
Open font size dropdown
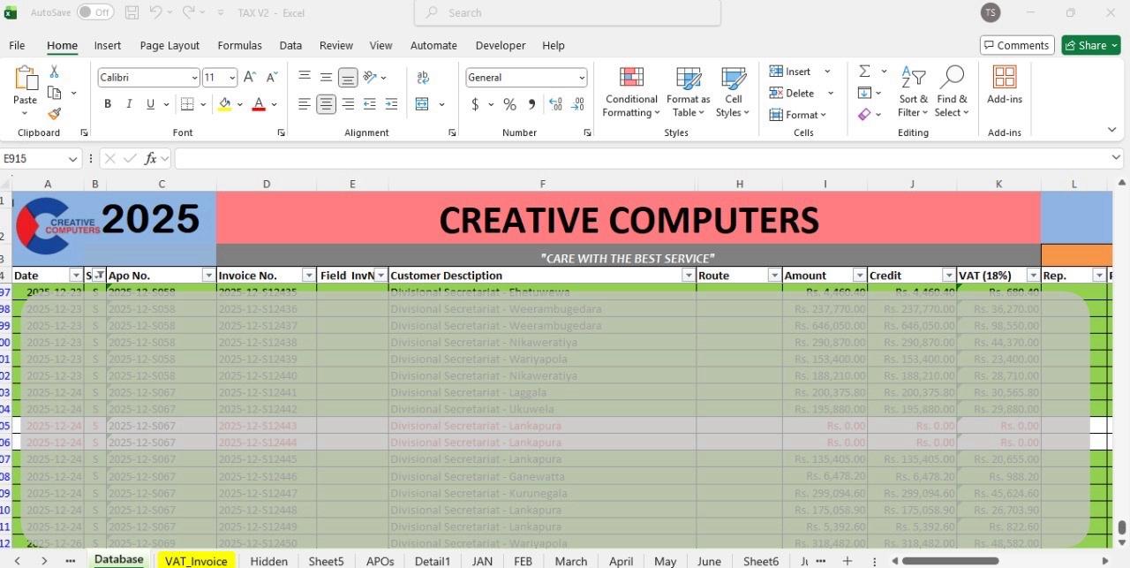click(x=232, y=78)
